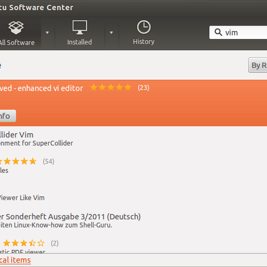Expand the Installed dropdown arrow

coord(111,33)
